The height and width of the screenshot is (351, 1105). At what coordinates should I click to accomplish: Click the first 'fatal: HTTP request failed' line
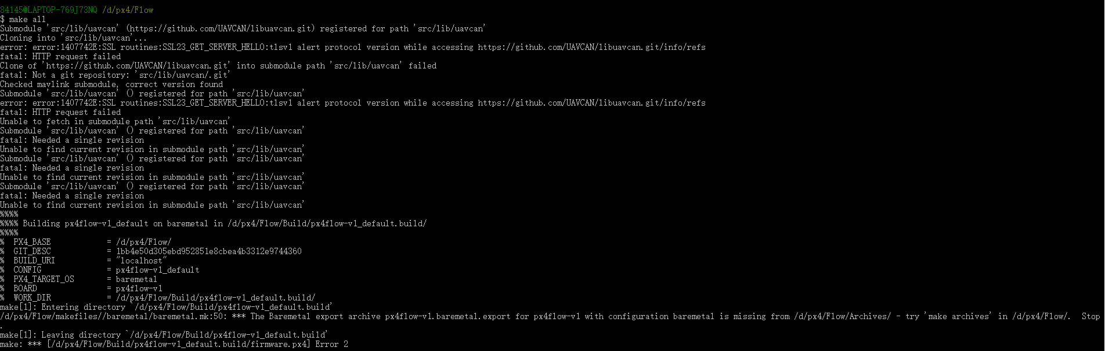pos(60,56)
